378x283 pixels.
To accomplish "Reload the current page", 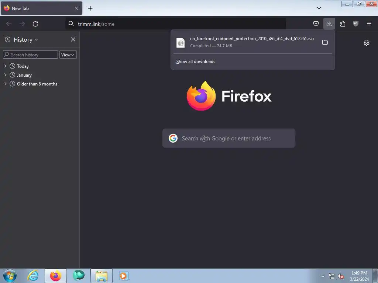I will pos(35,24).
